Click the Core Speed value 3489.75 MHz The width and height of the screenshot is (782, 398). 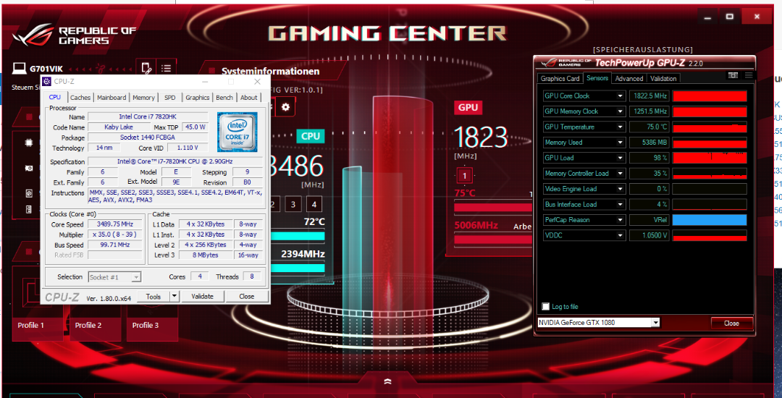(x=114, y=224)
